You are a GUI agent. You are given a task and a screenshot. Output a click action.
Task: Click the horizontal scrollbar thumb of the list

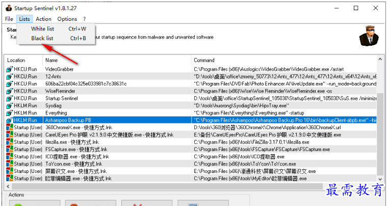point(167,186)
